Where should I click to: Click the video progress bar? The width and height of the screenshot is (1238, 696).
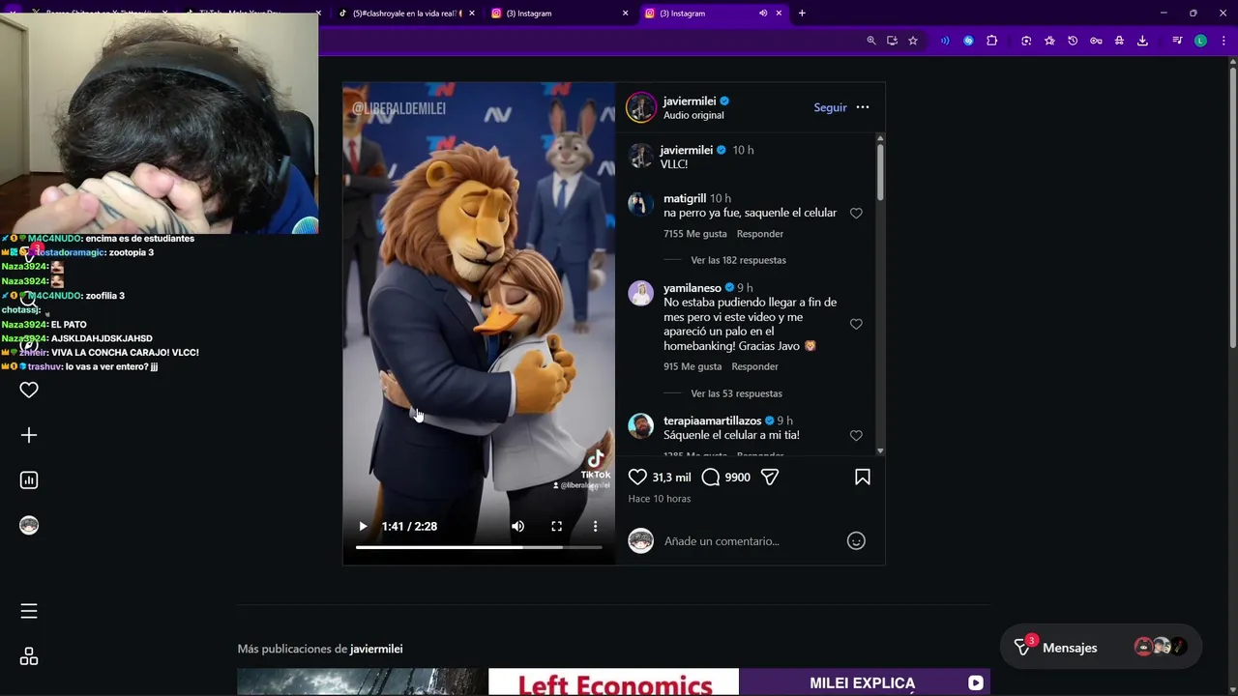click(479, 547)
